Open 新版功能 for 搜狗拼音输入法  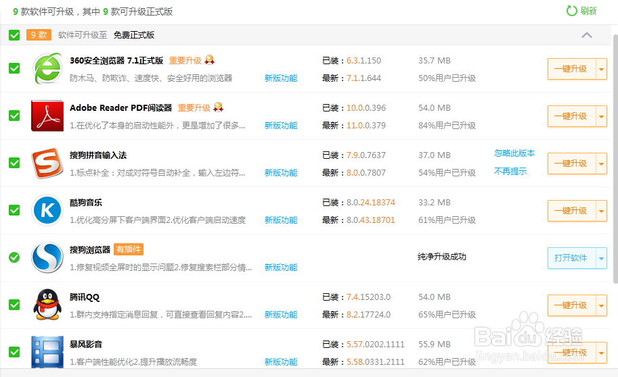click(281, 172)
